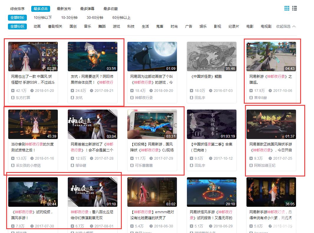Open video title 《中国妖怪录》鲲鹏

(x=206, y=76)
